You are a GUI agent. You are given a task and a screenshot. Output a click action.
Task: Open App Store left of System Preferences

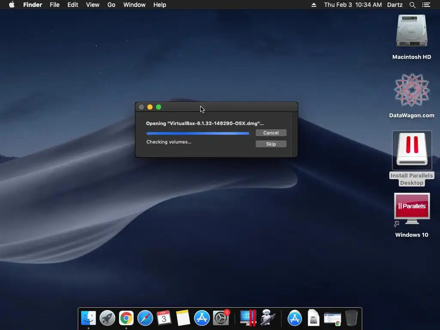[x=202, y=318]
